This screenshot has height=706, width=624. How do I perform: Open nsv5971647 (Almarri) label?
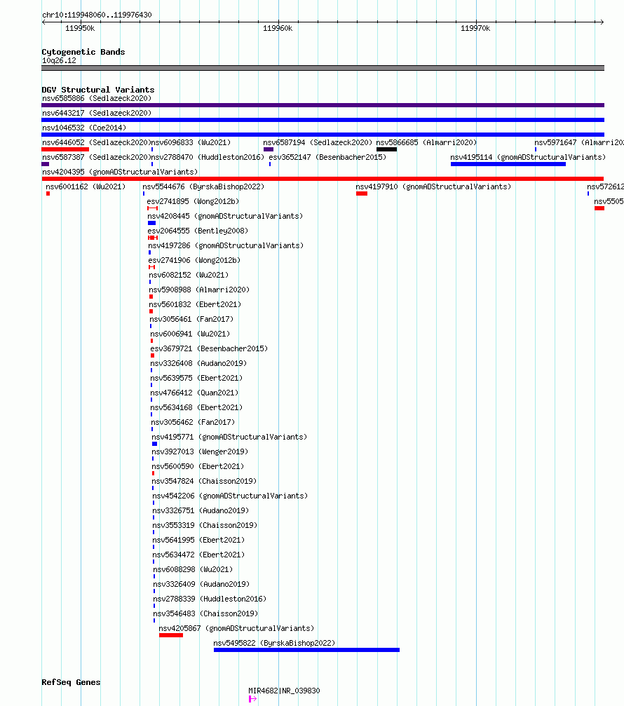pyautogui.click(x=579, y=143)
